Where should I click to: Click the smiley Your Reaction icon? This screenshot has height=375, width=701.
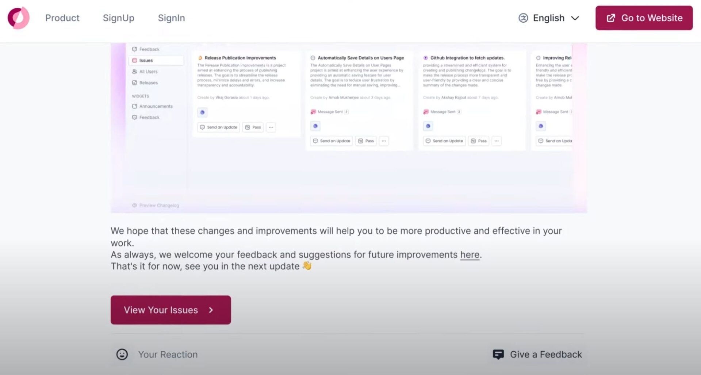pos(122,354)
